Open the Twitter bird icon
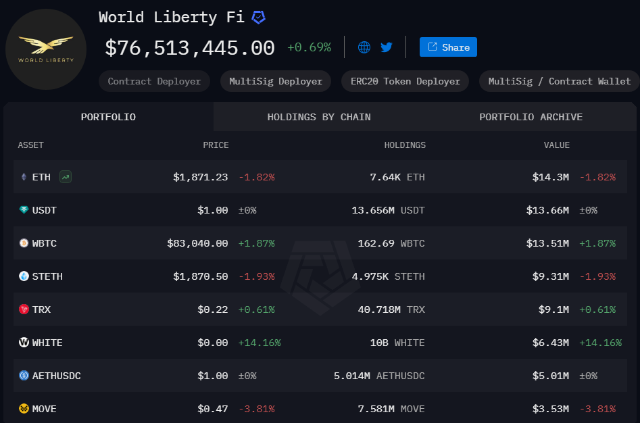Screen dimensions: 640x423 [387, 47]
